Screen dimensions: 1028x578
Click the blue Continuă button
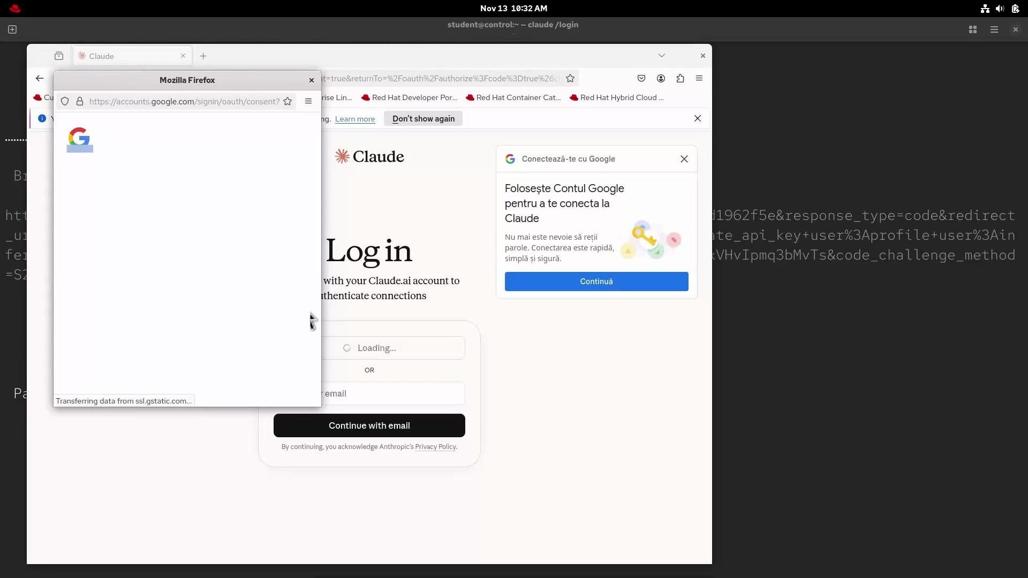(x=596, y=282)
